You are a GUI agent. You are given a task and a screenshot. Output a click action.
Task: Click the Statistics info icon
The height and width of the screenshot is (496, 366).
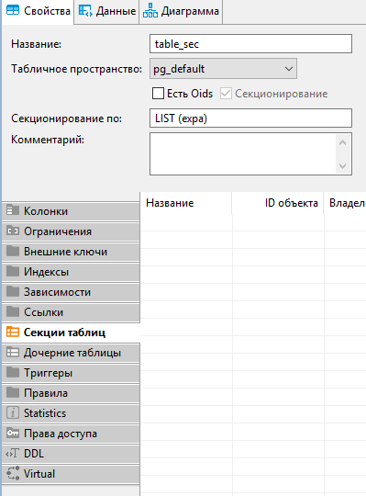click(x=13, y=412)
